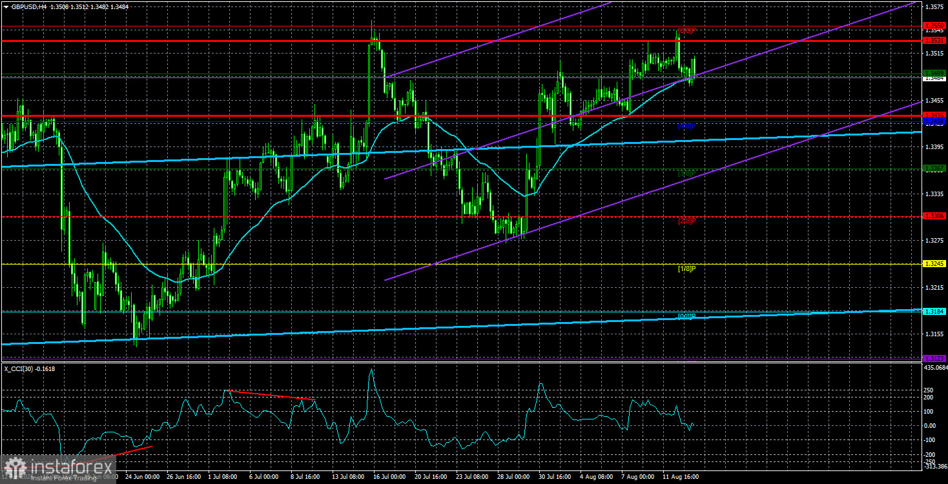Click the 1.3215 price axis value
948x484 pixels.
934,287
